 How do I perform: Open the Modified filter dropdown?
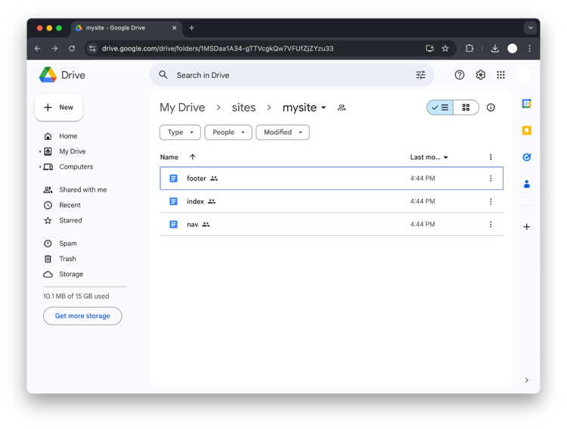282,132
